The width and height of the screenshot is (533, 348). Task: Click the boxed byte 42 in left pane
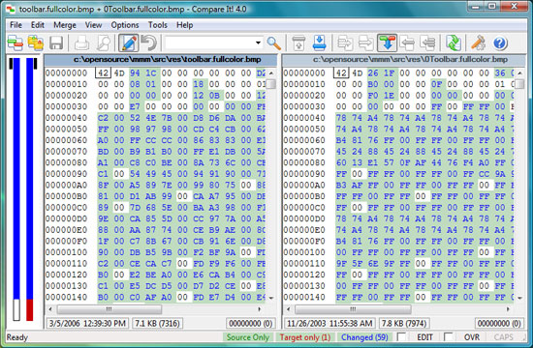tap(103, 72)
